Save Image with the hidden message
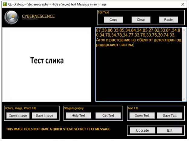The width and height of the screenshot is (189, 141). click(x=44, y=116)
